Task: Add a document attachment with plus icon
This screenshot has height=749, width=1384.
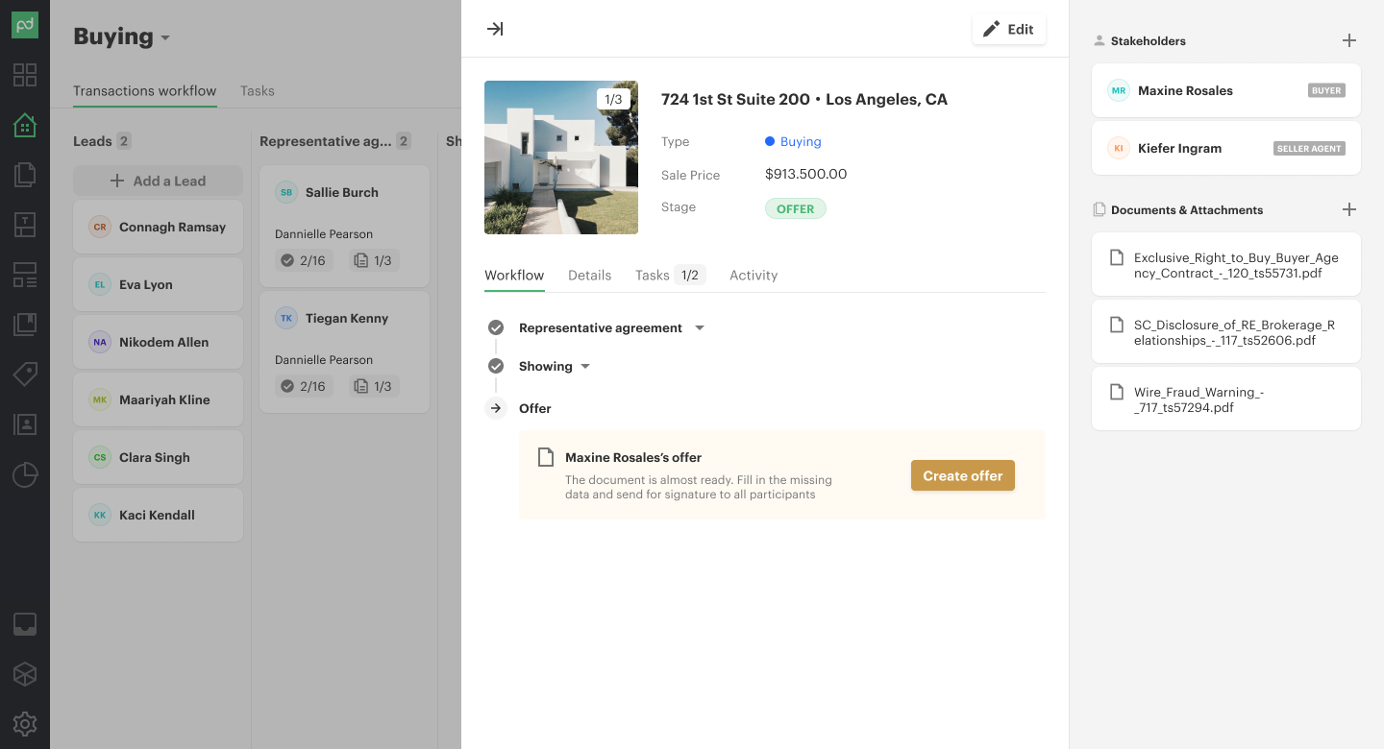Action: click(x=1348, y=209)
